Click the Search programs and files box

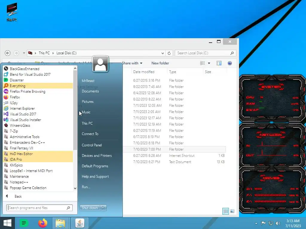click(x=39, y=208)
